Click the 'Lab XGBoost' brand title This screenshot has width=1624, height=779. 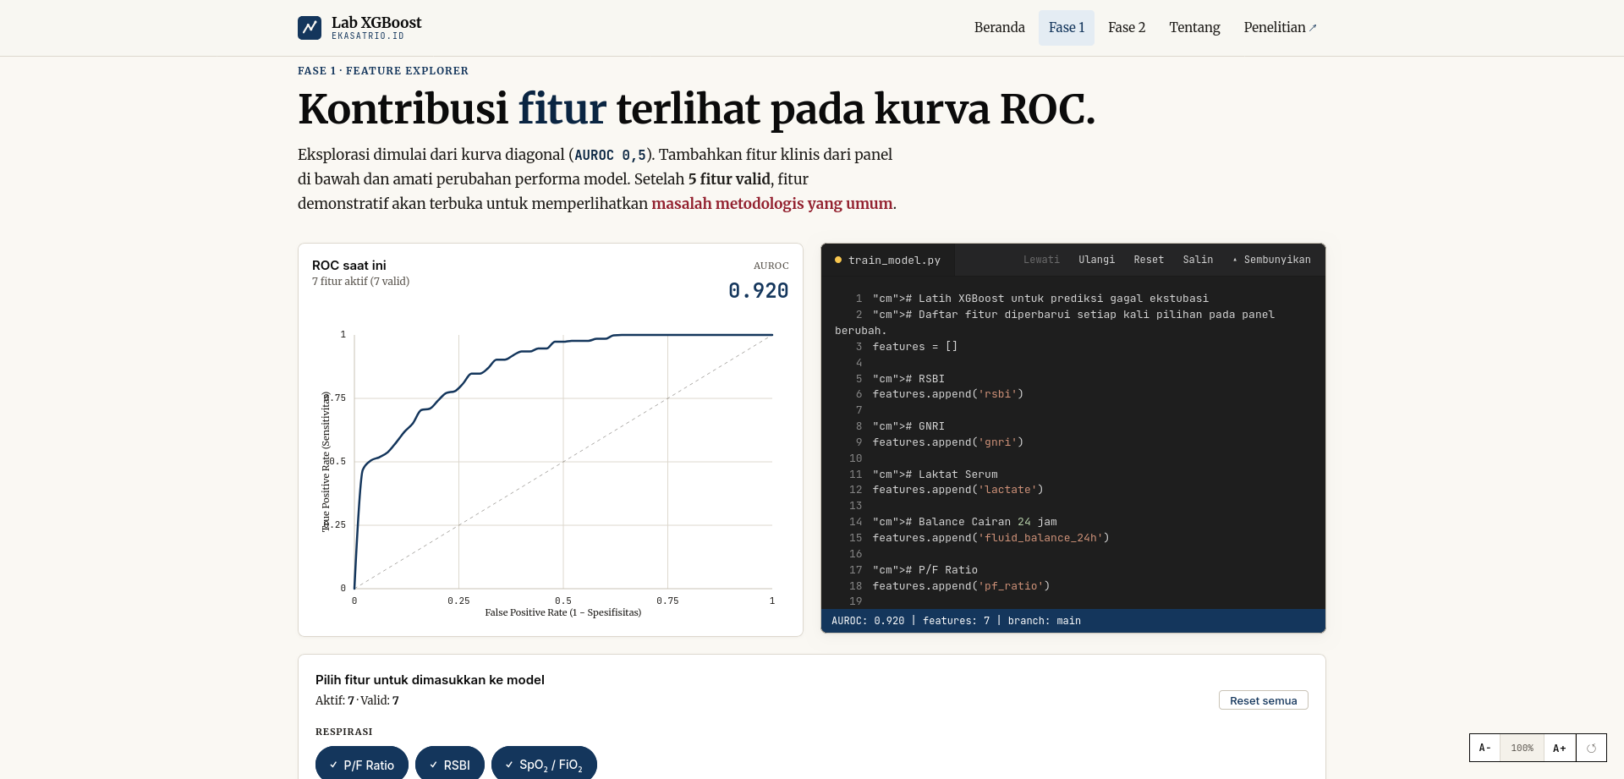pos(376,23)
